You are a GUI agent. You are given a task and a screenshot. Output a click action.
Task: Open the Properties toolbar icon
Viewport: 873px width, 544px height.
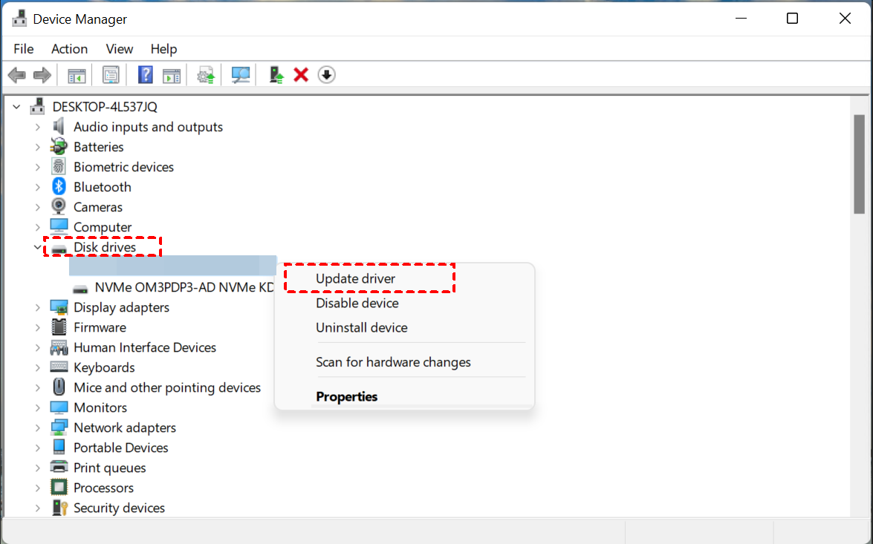pyautogui.click(x=111, y=74)
